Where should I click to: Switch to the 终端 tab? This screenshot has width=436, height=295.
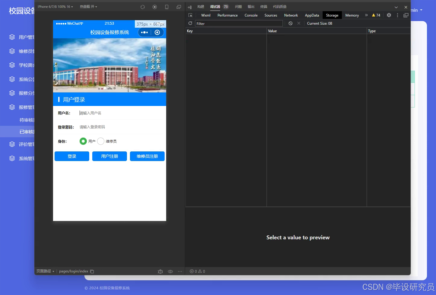click(x=264, y=7)
